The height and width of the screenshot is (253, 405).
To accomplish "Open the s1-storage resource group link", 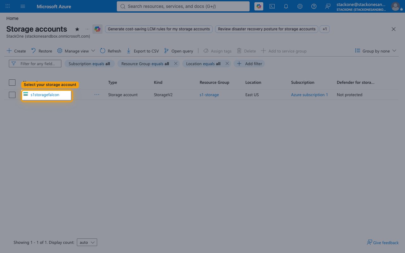I will (x=209, y=95).
